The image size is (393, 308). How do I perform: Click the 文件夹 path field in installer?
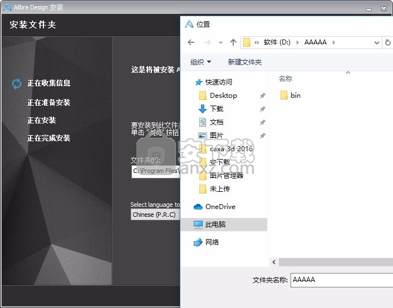[x=156, y=171]
